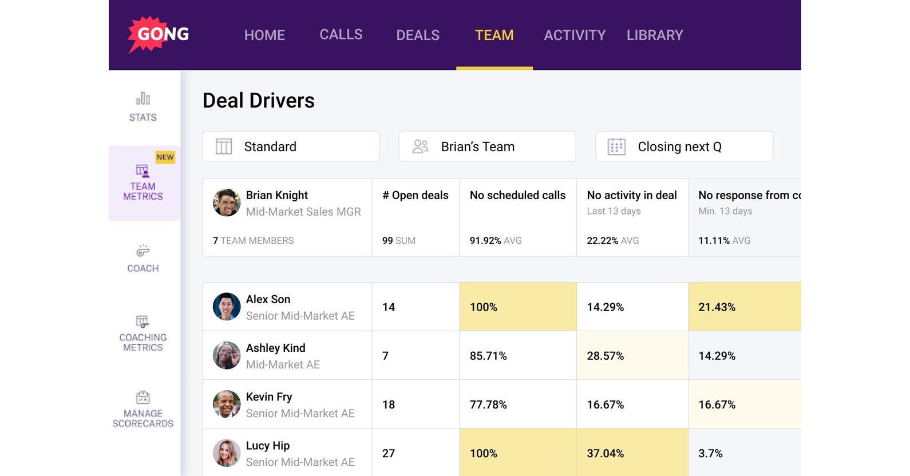Open the Ashley Kind name link

pyautogui.click(x=276, y=348)
